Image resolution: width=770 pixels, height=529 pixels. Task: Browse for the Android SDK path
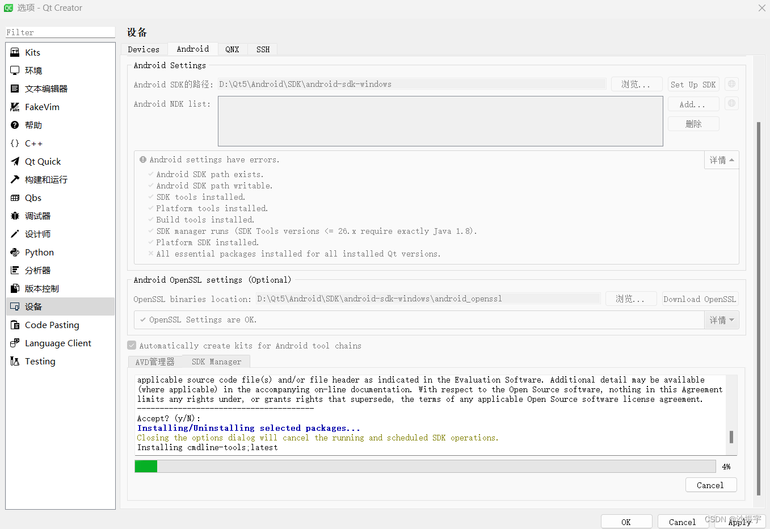[637, 84]
